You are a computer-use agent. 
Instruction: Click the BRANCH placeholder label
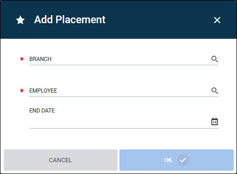click(x=40, y=59)
